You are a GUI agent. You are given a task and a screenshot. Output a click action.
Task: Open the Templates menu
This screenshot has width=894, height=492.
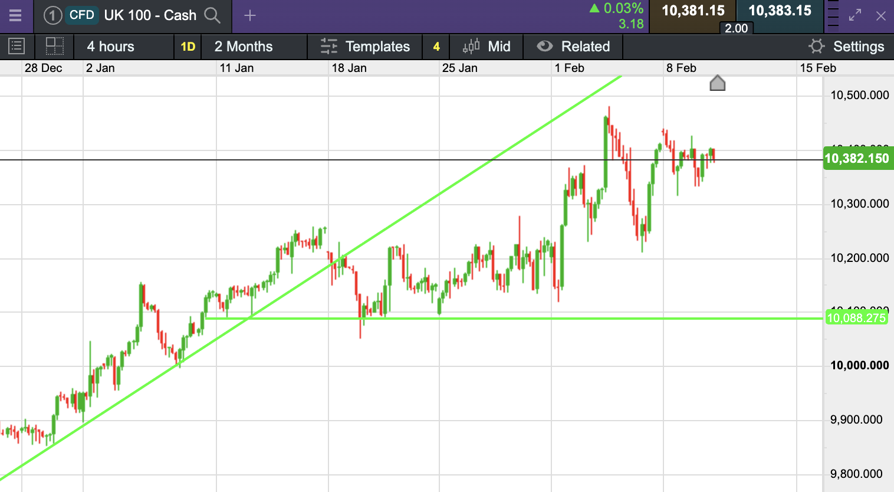(365, 47)
